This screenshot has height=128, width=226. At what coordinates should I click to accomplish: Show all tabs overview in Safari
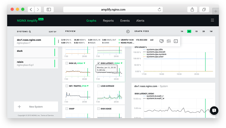[x=204, y=10]
